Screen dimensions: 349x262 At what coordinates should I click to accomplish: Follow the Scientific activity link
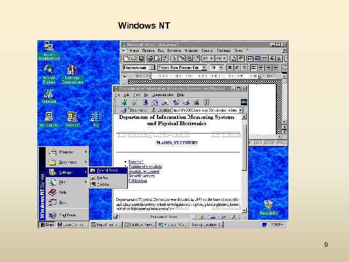pyautogui.click(x=142, y=176)
